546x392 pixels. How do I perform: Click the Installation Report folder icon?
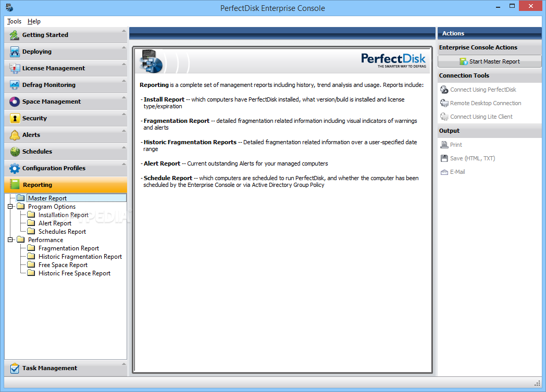point(31,214)
